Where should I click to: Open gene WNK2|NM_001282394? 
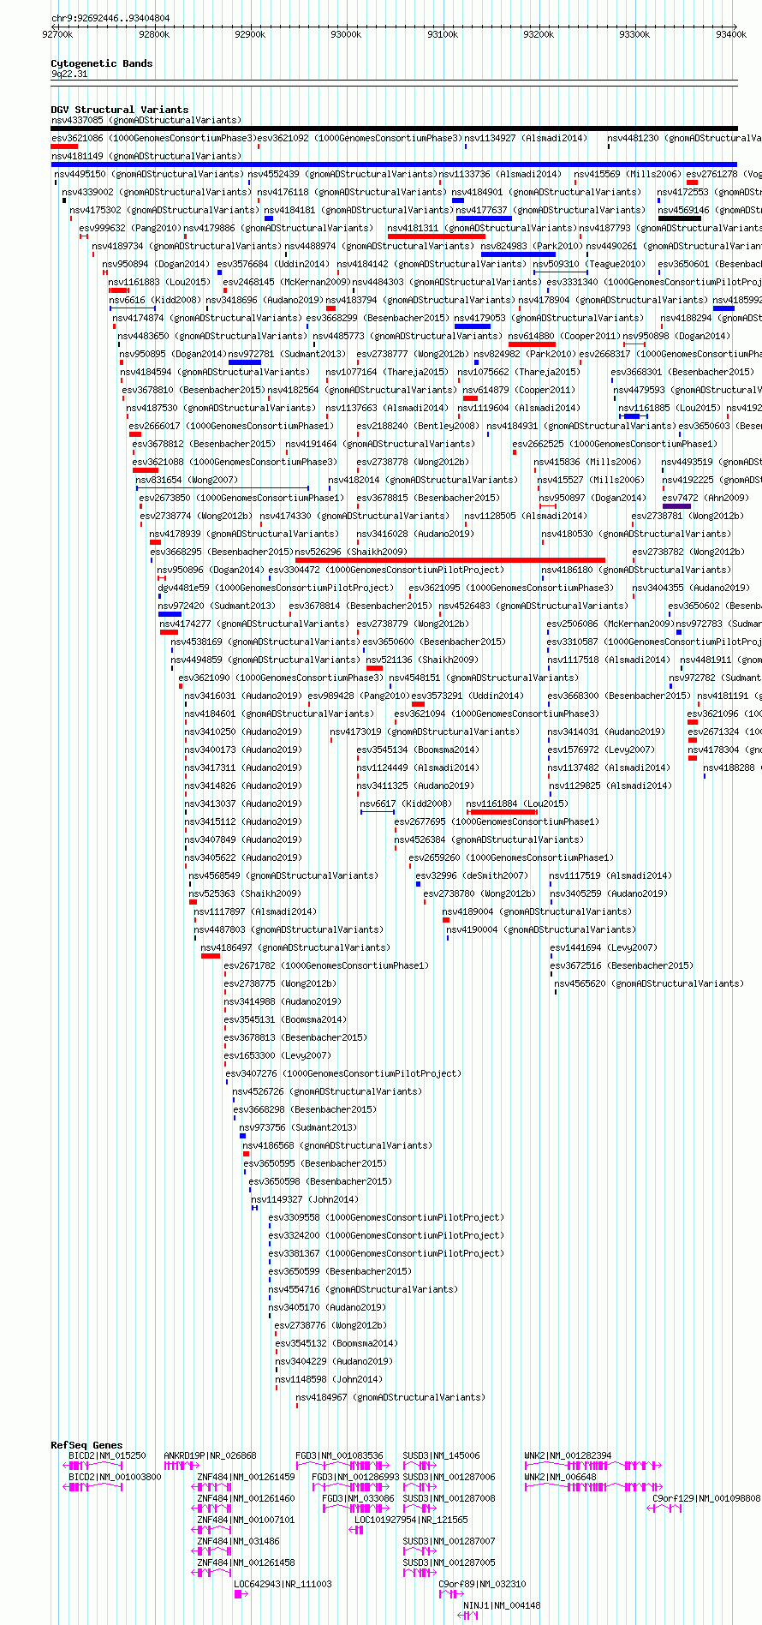click(x=568, y=1455)
